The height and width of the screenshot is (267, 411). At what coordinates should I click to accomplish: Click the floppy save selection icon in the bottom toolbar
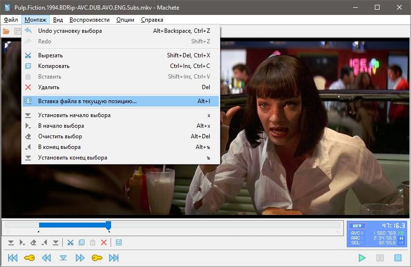click(119, 243)
